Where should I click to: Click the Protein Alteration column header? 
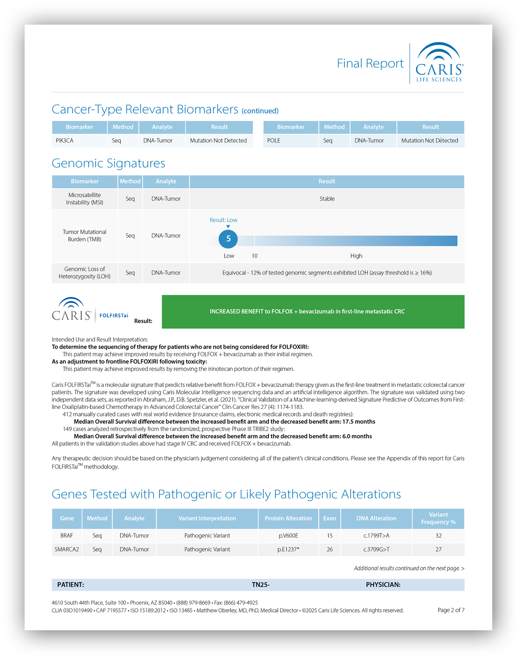click(288, 518)
